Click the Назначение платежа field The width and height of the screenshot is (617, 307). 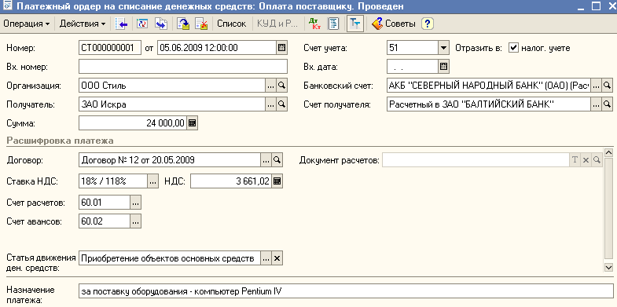coord(346,291)
